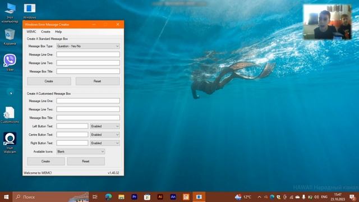The image size is (359, 202).
Task: Click Reset under Customised Message Box
Action: tap(86, 161)
